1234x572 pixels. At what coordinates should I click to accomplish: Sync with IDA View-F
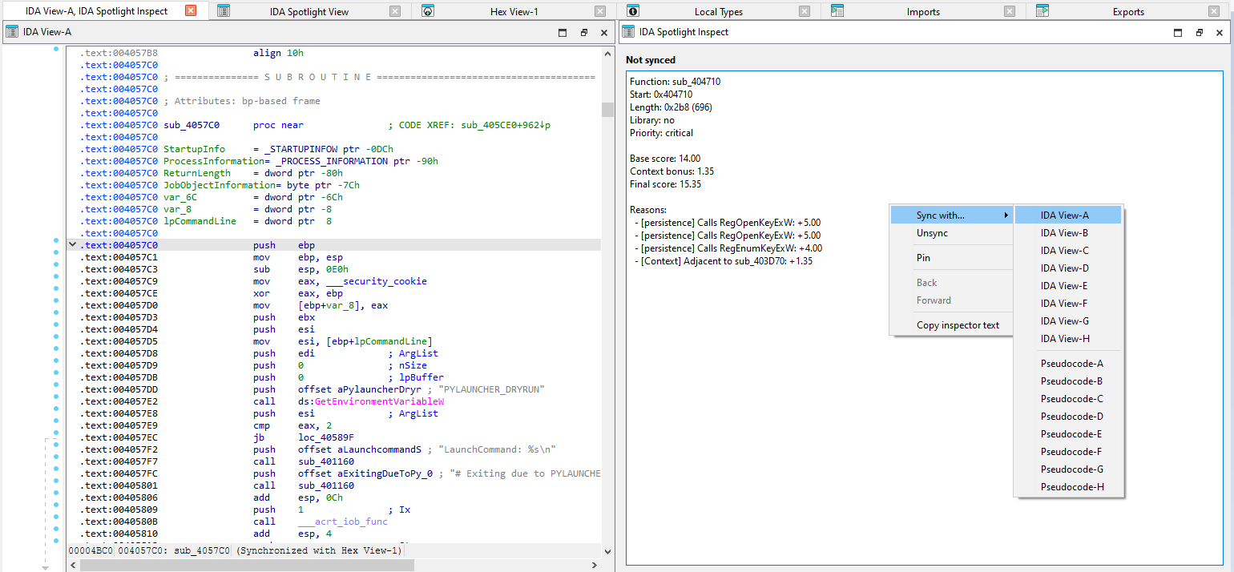(x=1068, y=304)
